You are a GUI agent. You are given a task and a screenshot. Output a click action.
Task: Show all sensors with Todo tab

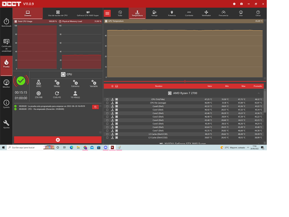[x=120, y=13]
